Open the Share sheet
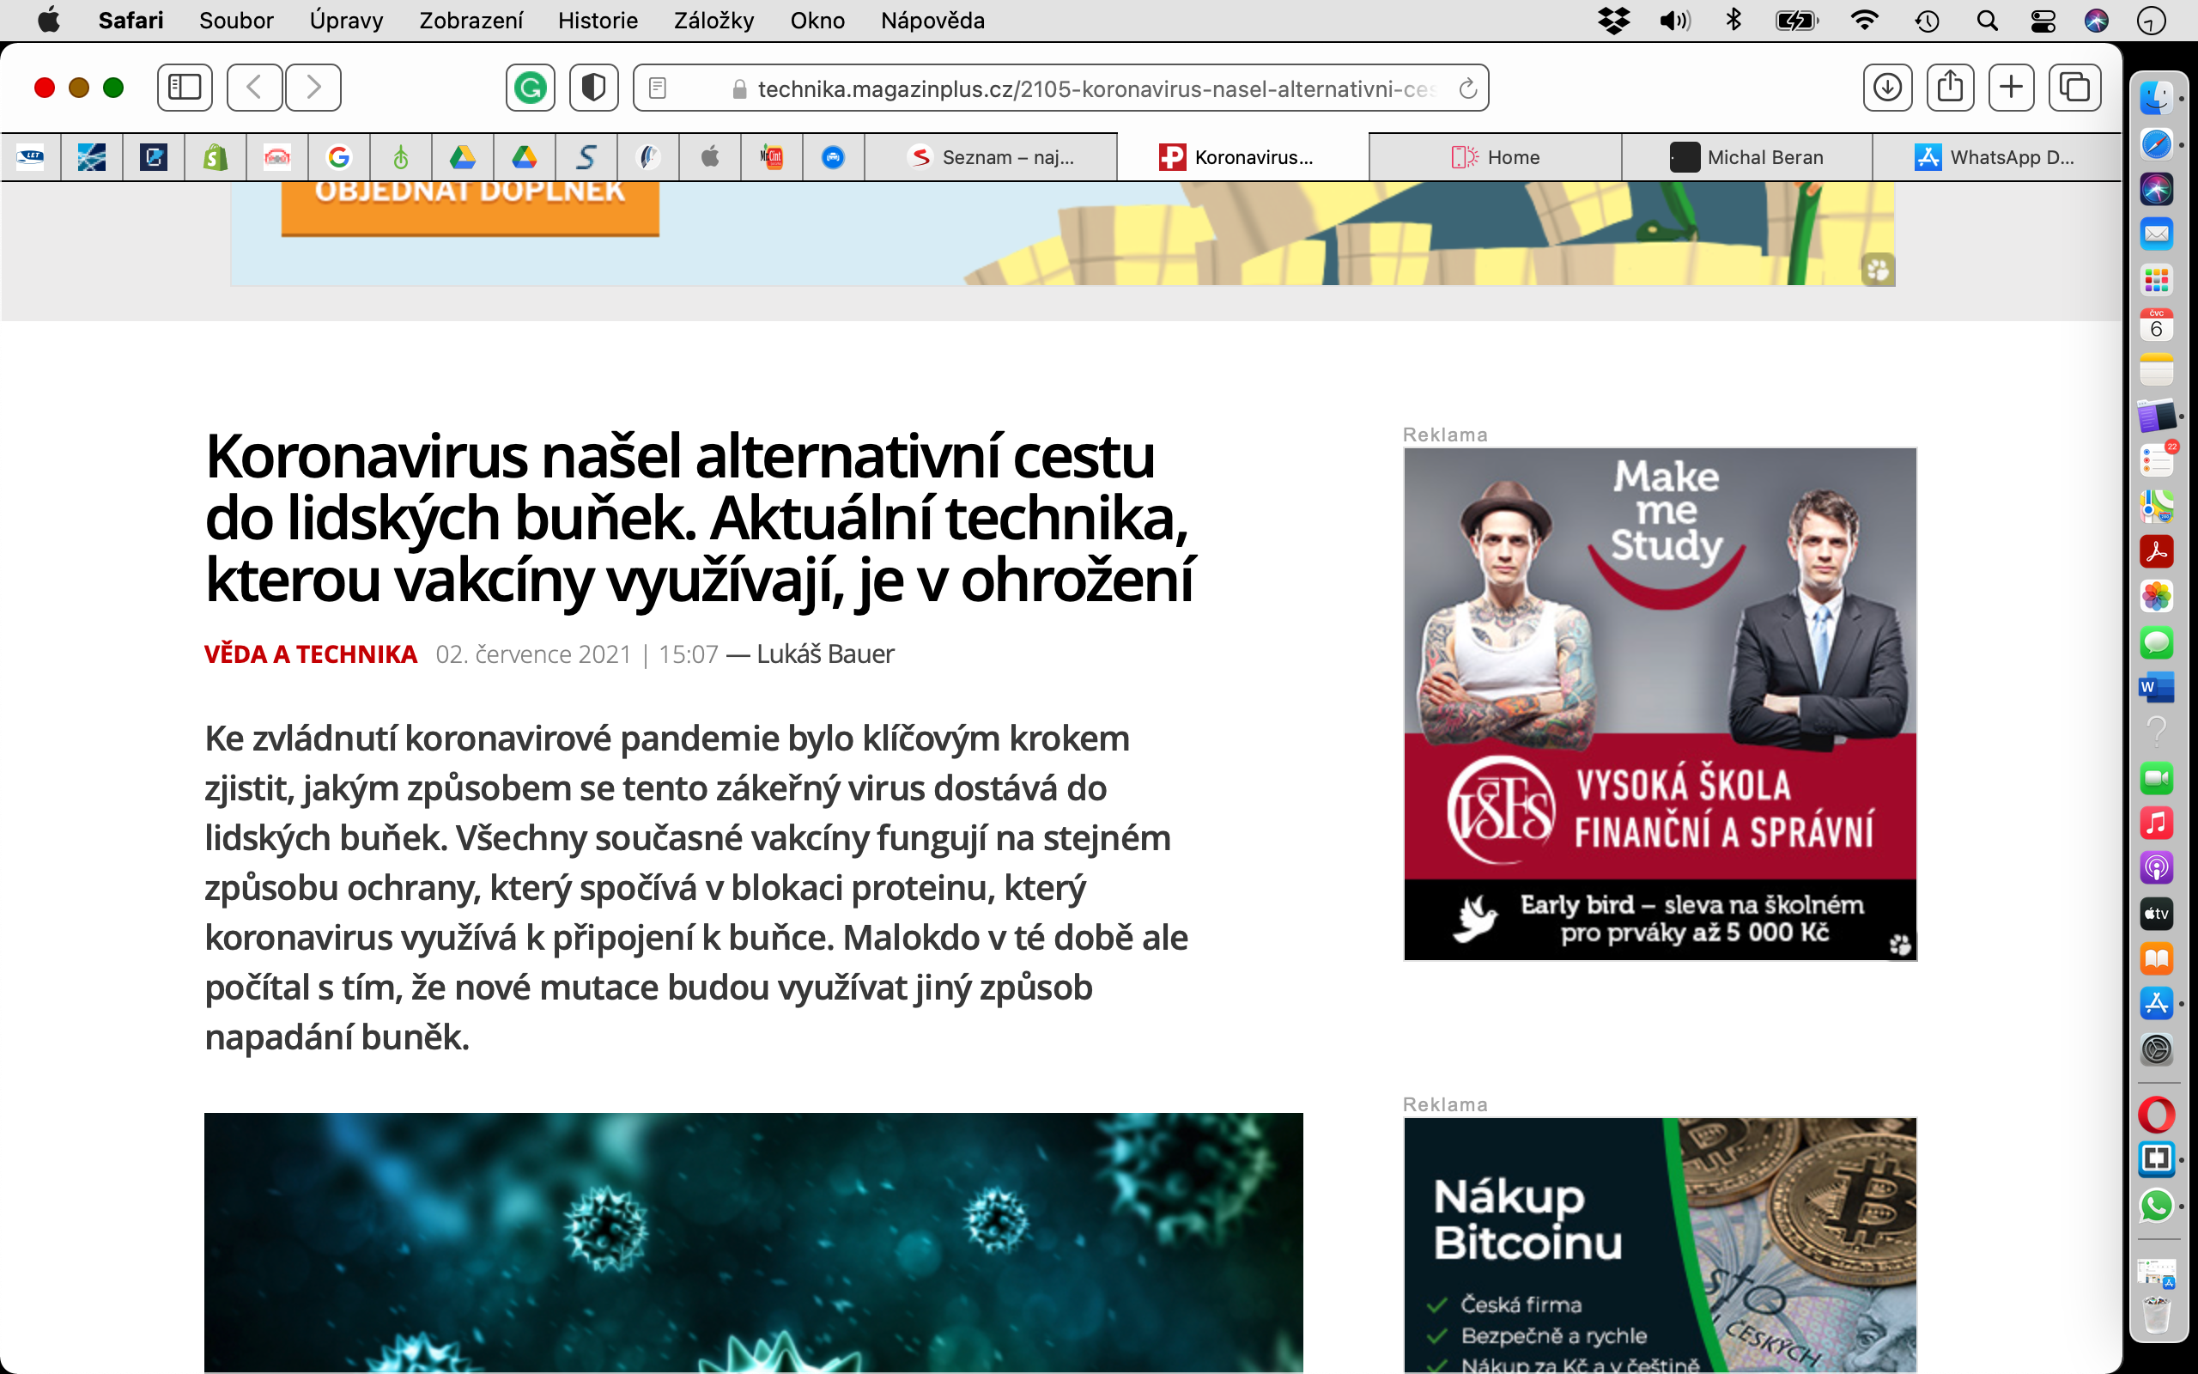Image resolution: width=2198 pixels, height=1374 pixels. coord(1950,88)
